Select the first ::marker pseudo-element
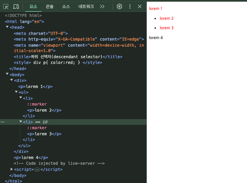 pos(37,104)
